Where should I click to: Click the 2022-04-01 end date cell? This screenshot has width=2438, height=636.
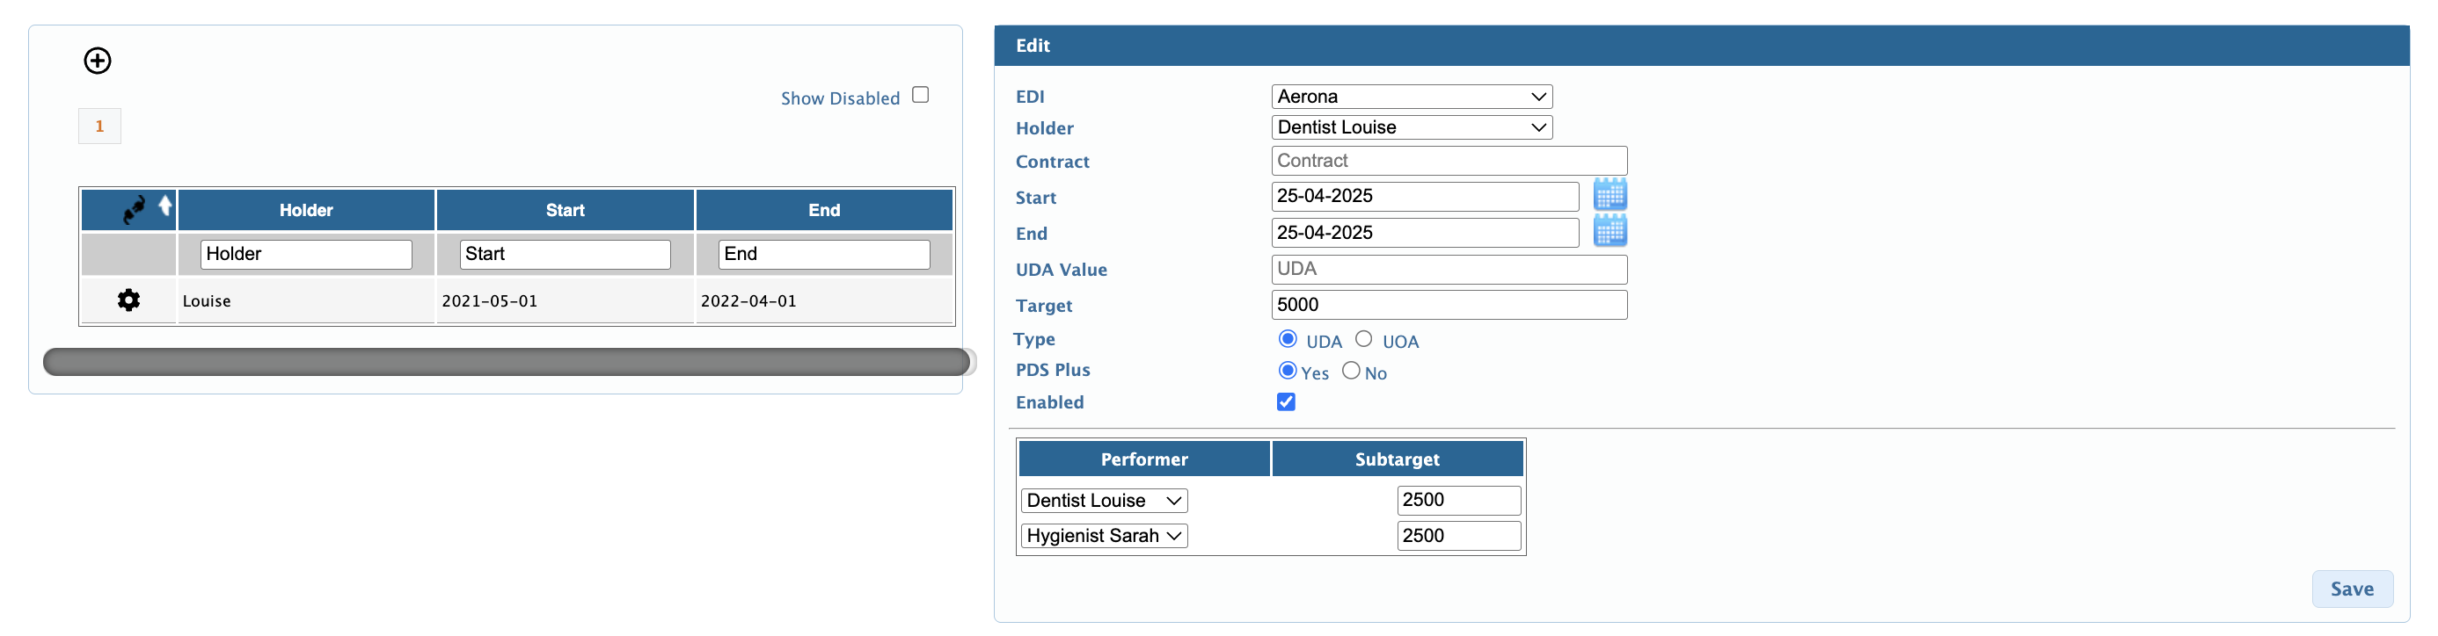coord(824,300)
